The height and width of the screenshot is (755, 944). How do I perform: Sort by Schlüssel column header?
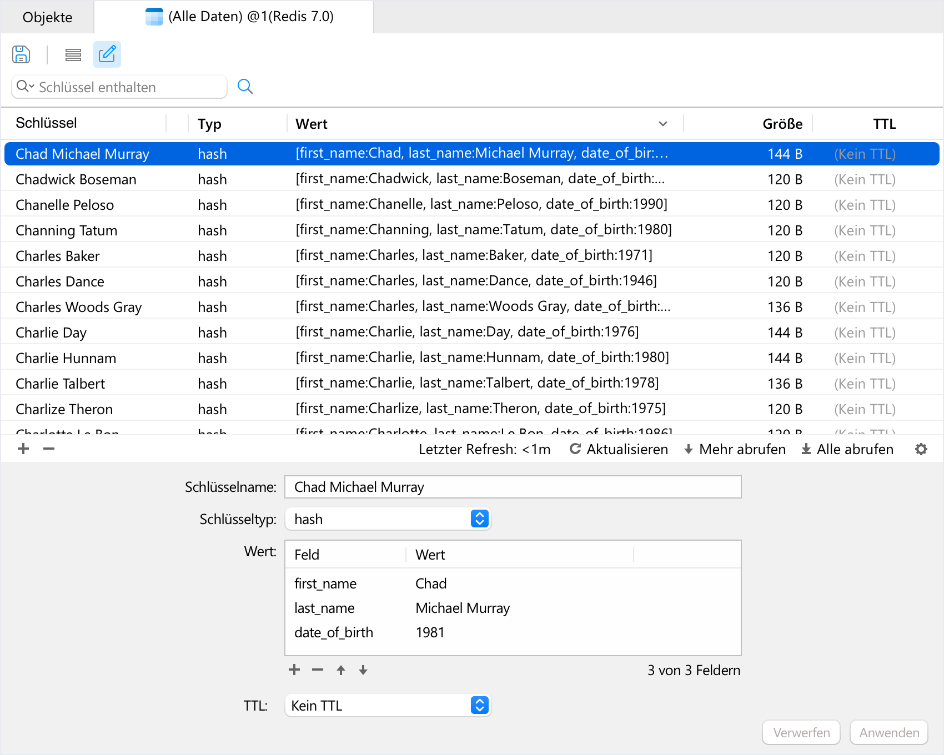coord(46,123)
